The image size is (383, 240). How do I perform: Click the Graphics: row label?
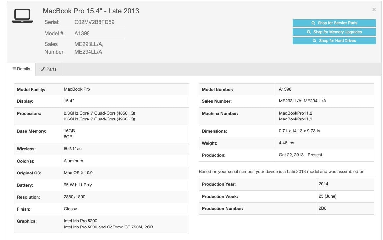pyautogui.click(x=27, y=221)
